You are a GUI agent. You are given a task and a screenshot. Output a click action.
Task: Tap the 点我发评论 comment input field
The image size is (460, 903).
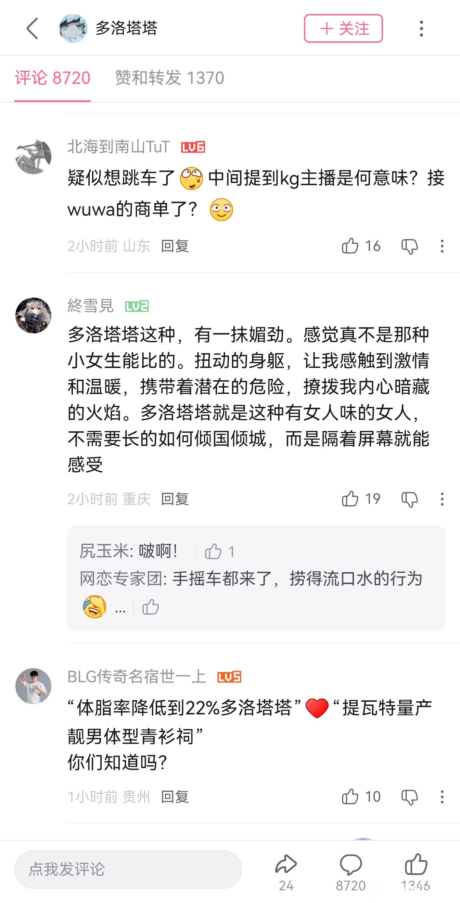[x=128, y=869]
